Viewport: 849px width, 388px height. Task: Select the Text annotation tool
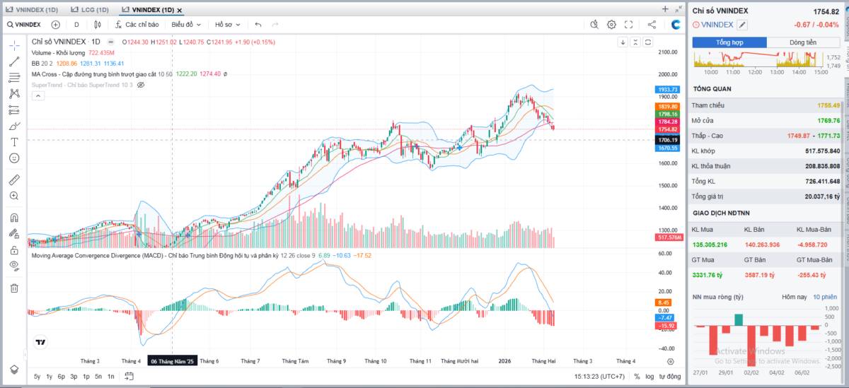14,142
